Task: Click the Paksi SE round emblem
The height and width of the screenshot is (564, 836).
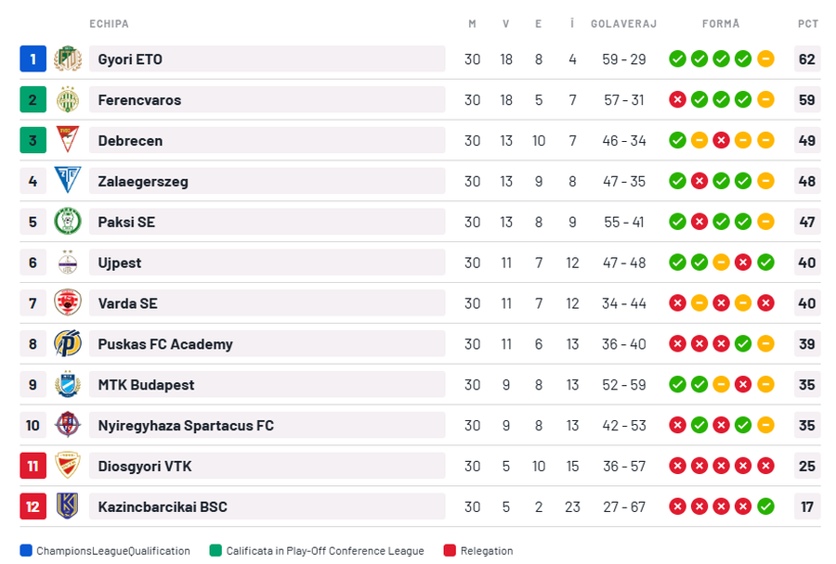Action: click(x=67, y=222)
